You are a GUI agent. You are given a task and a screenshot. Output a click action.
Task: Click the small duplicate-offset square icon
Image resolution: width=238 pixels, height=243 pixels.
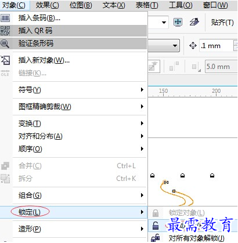tap(196, 67)
